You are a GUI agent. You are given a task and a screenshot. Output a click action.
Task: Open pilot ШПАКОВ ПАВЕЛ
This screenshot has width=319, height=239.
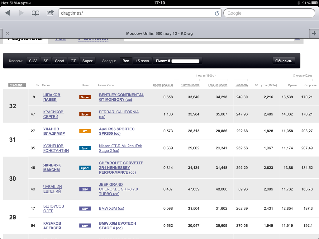tap(52, 97)
